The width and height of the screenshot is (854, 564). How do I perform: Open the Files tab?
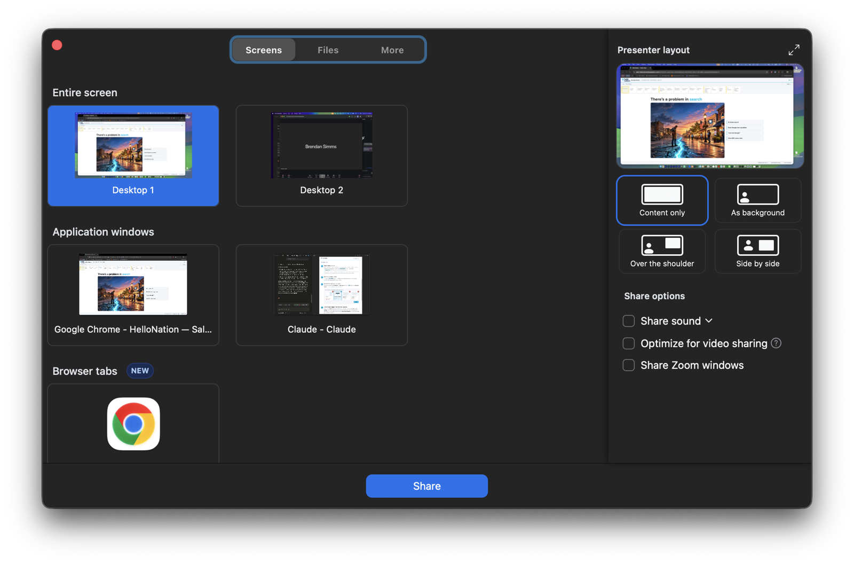328,50
